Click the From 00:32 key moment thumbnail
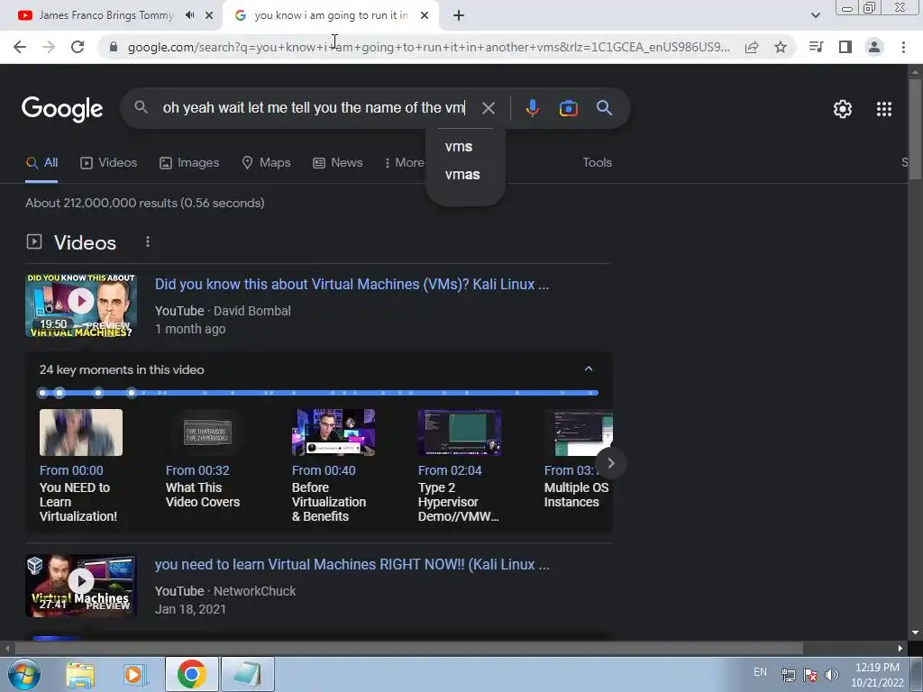Image resolution: width=923 pixels, height=692 pixels. [x=207, y=432]
